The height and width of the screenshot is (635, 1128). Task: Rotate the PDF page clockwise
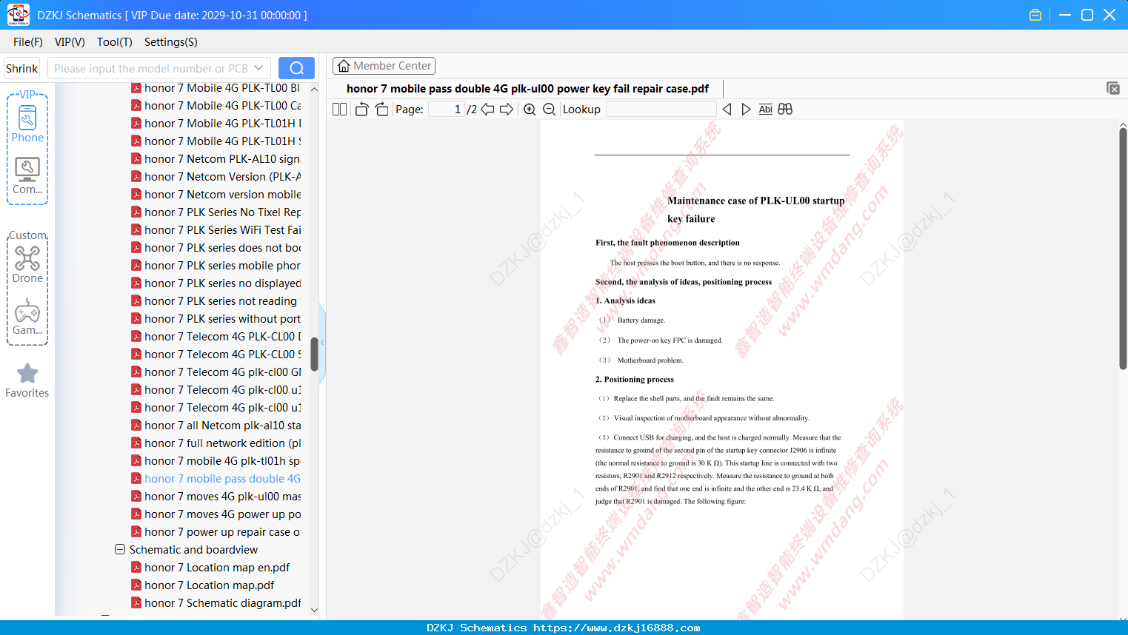(381, 110)
